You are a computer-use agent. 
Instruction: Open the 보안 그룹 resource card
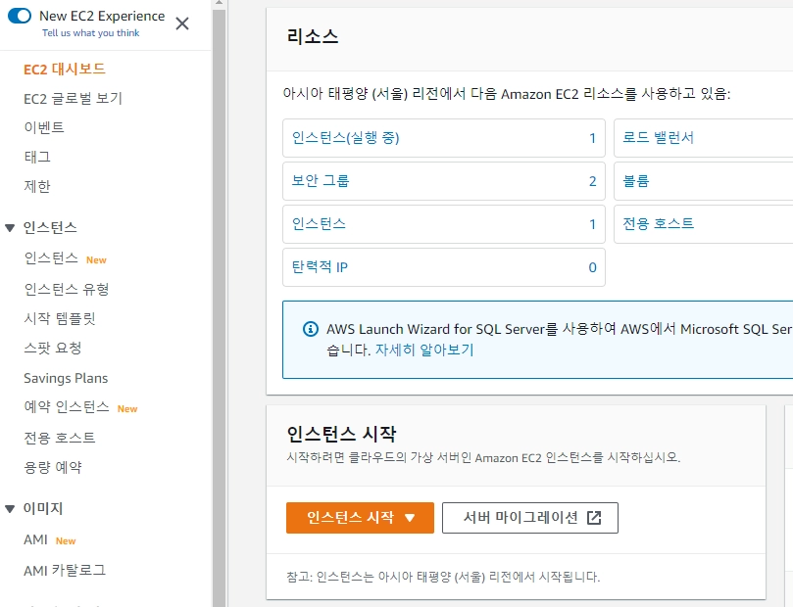(443, 181)
